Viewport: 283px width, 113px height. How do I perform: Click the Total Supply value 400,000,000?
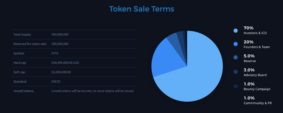tap(60, 34)
